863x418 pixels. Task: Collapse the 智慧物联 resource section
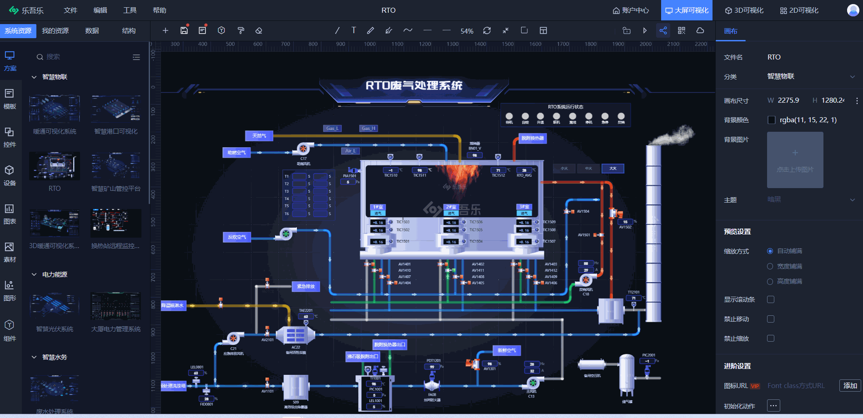click(34, 77)
